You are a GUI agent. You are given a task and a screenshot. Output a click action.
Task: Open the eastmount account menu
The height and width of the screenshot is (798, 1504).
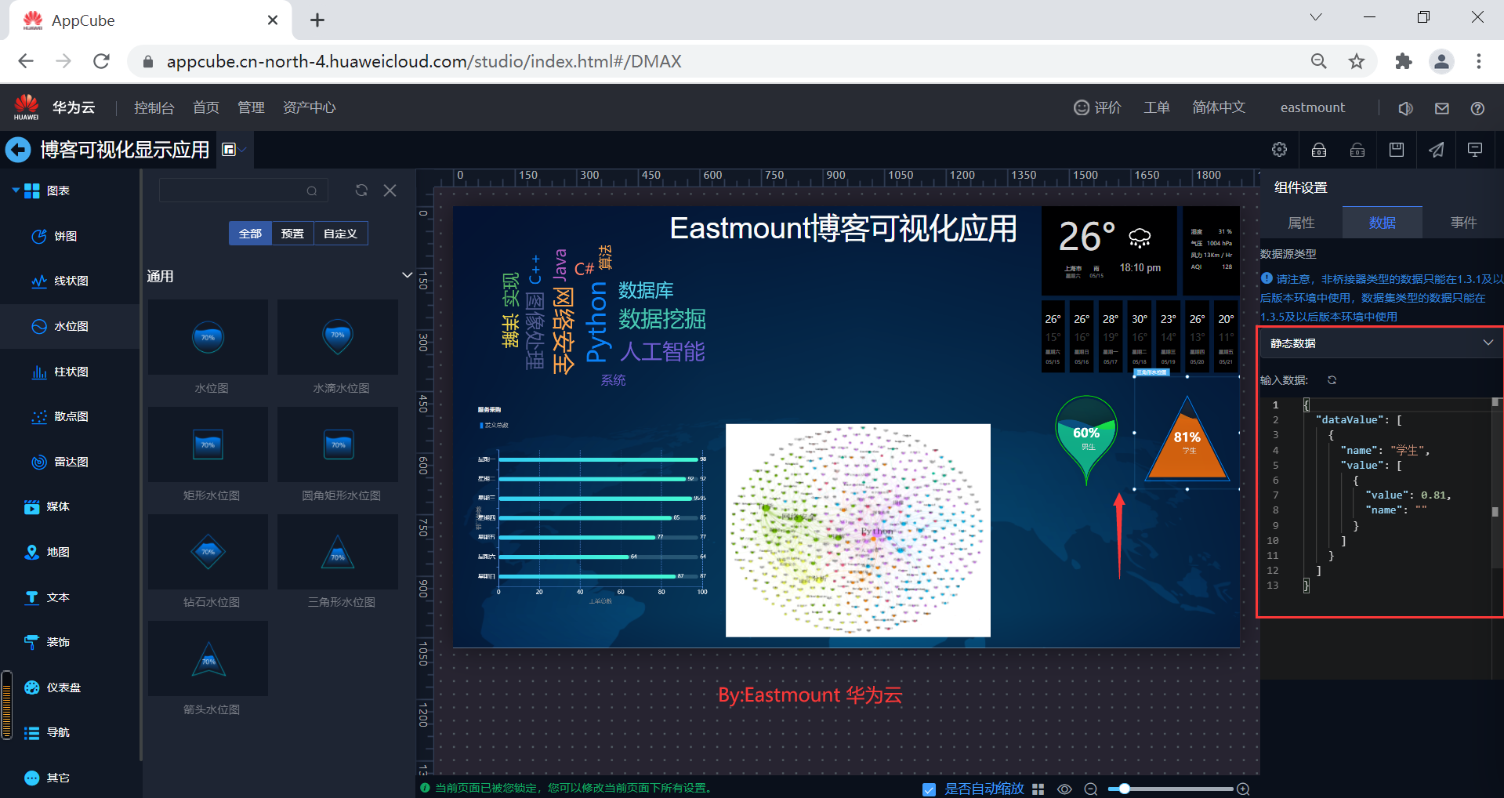(x=1313, y=107)
